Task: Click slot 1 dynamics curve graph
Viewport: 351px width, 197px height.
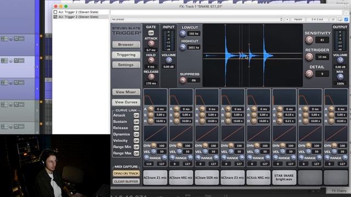Action: click(155, 134)
